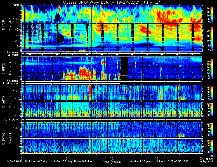Click the 12 hour tick label
The image size is (217, 167).
[112, 158]
